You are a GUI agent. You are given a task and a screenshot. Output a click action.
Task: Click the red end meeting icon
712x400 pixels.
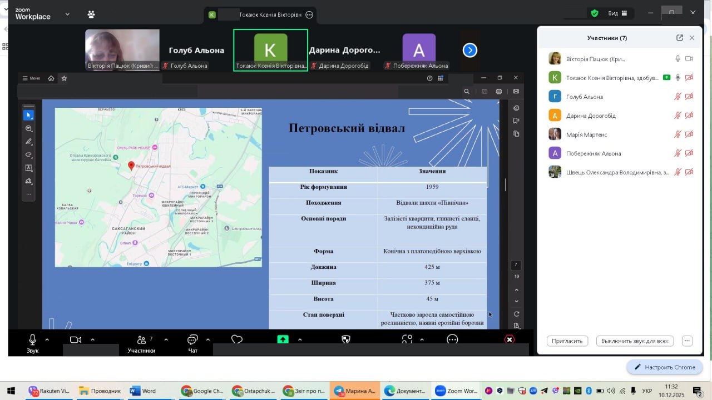point(509,339)
